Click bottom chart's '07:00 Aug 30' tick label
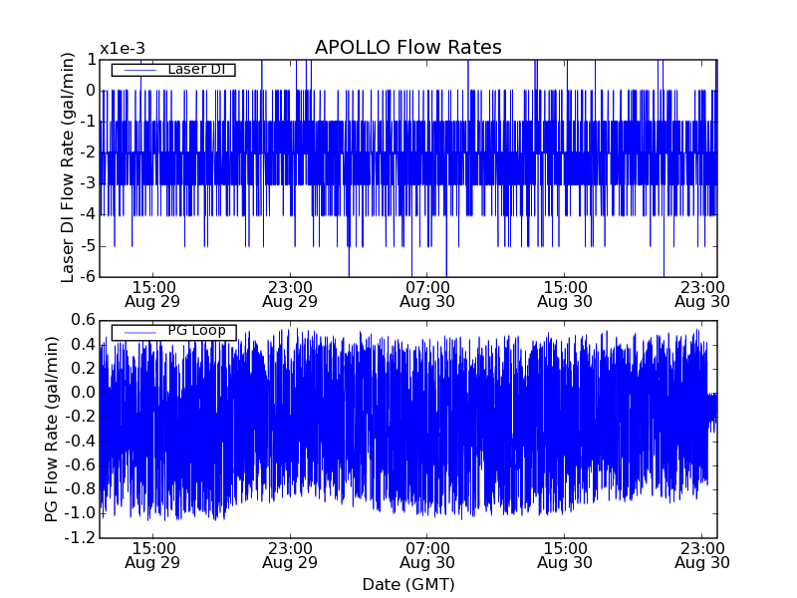This screenshot has height=598, width=797. pyautogui.click(x=427, y=556)
